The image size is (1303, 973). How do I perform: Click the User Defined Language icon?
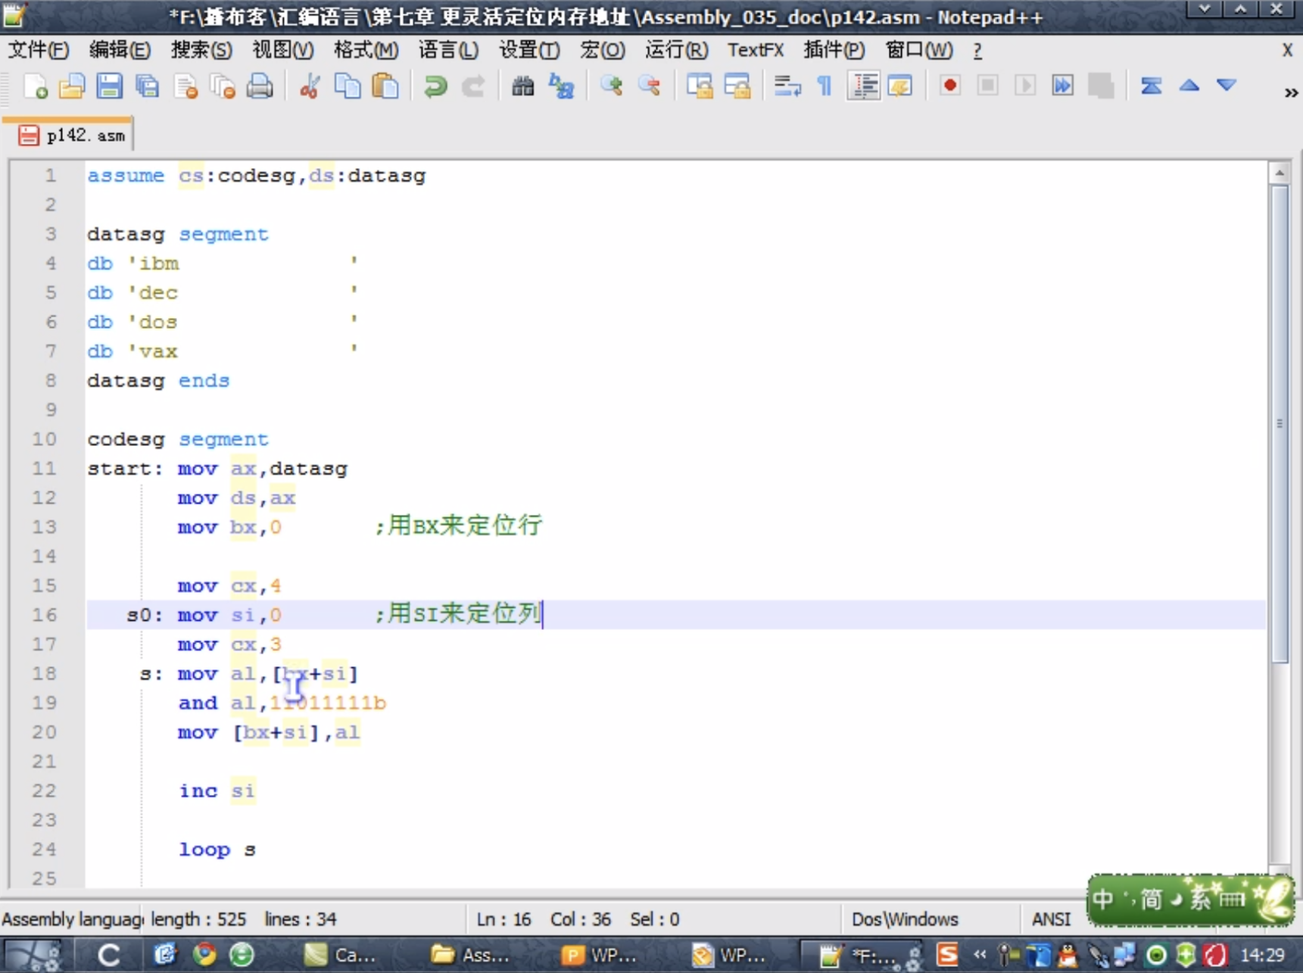[x=900, y=86]
